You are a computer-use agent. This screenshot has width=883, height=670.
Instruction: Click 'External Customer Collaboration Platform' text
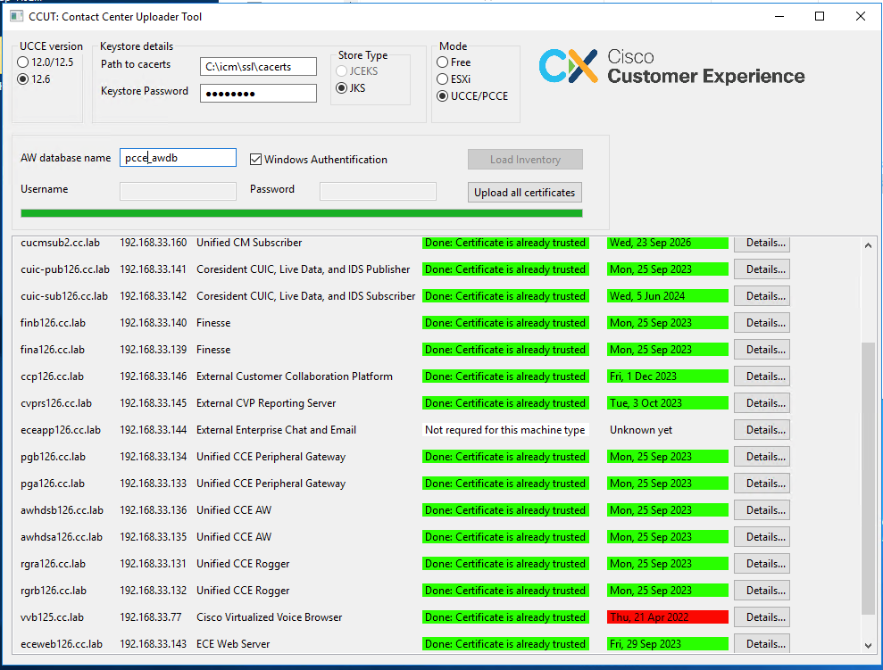pos(295,376)
